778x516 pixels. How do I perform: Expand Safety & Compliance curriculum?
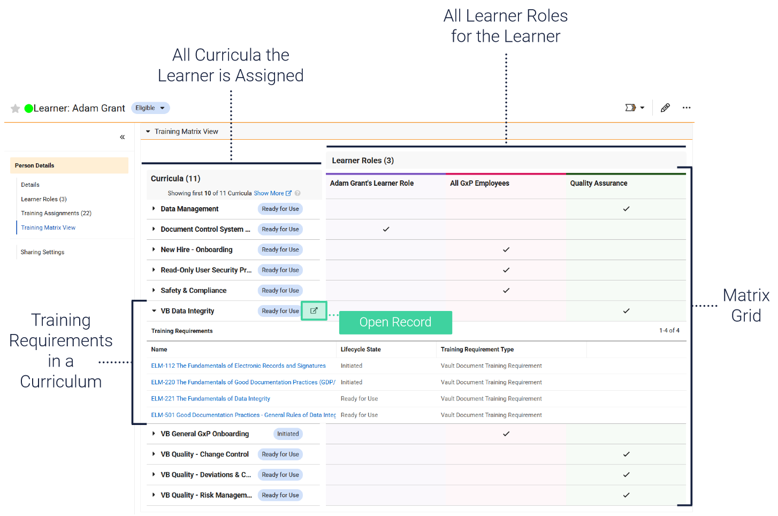(x=154, y=290)
